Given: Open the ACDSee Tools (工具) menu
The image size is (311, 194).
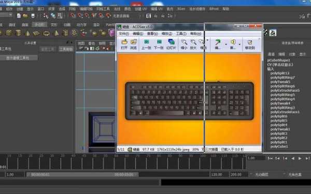Looking at the screenshot, I should pyautogui.click(x=181, y=34).
